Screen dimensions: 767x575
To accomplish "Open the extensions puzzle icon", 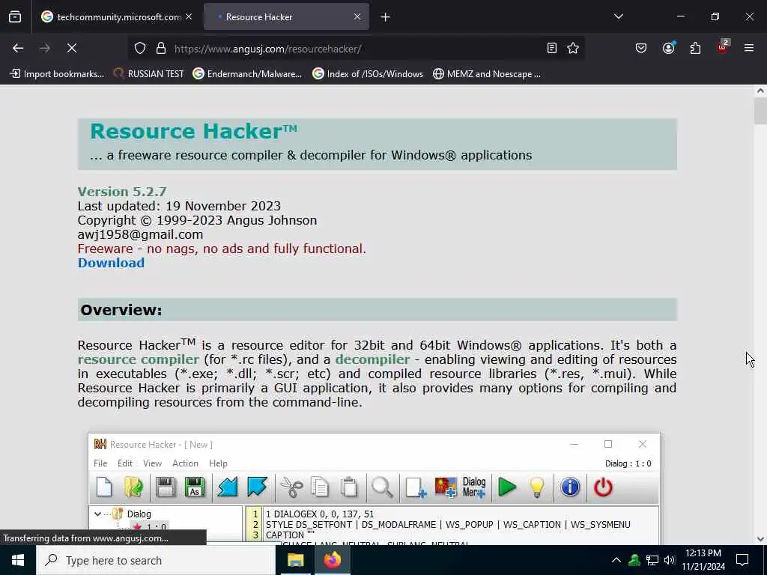I will coord(695,49).
